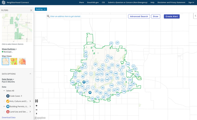Open the map cluster marker labeled 140
Image resolution: width=197 pixels, height=120 pixels.
[x=107, y=80]
